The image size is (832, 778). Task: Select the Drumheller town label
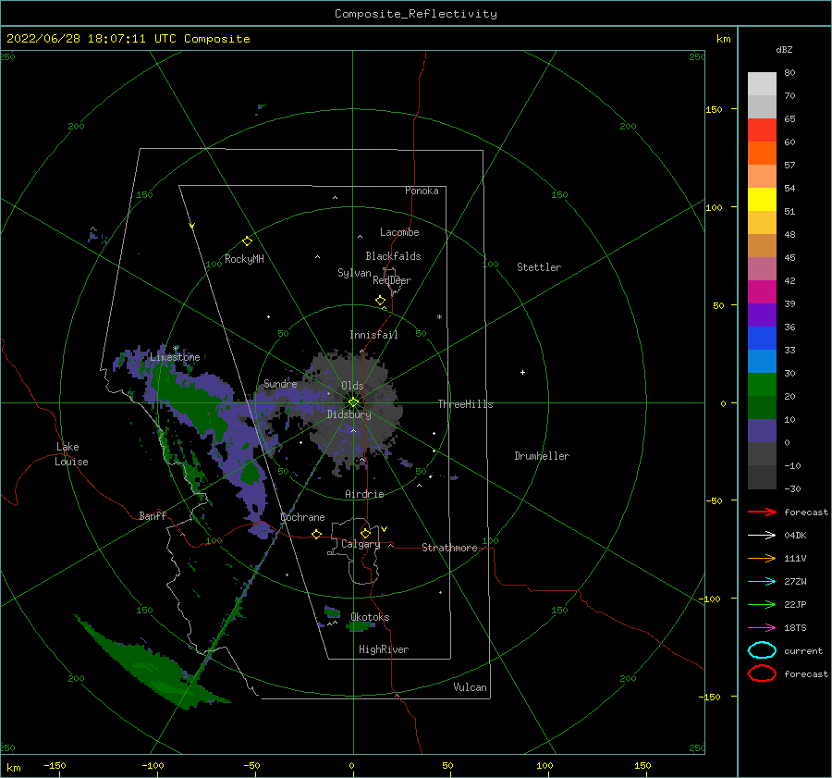(x=542, y=456)
